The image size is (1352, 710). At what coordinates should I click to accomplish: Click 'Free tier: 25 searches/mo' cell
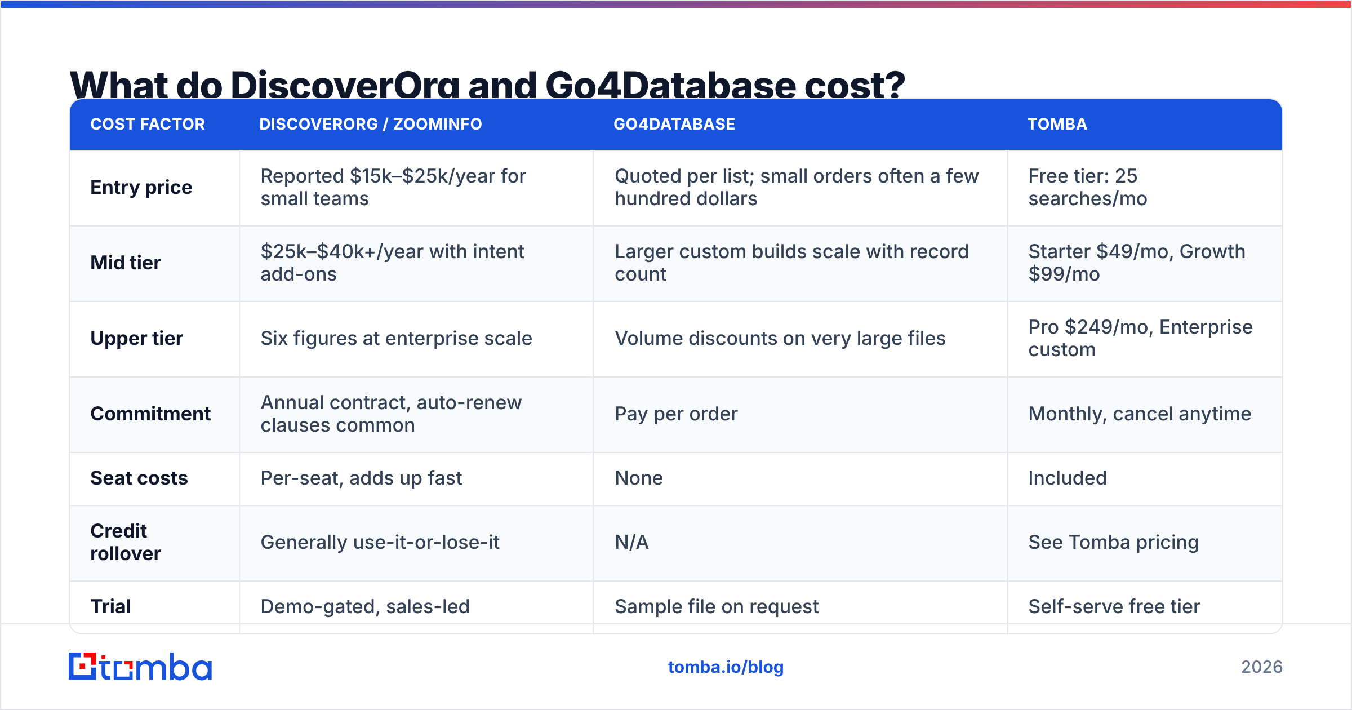1087,187
